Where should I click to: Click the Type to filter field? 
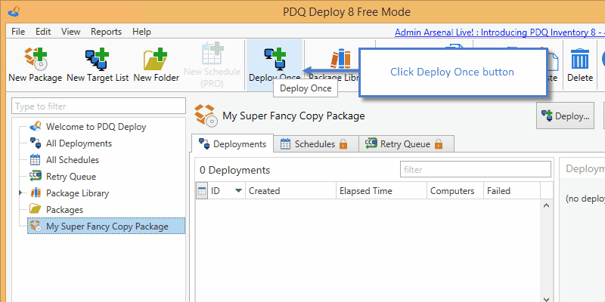click(x=98, y=106)
